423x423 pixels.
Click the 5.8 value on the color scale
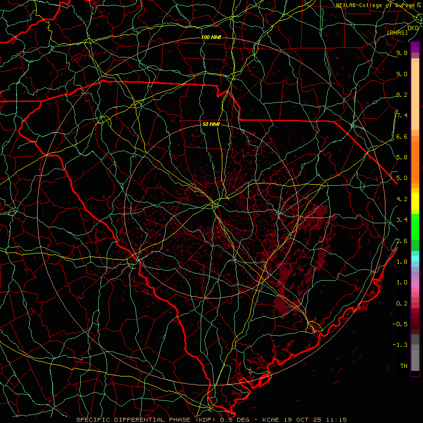tap(402, 157)
